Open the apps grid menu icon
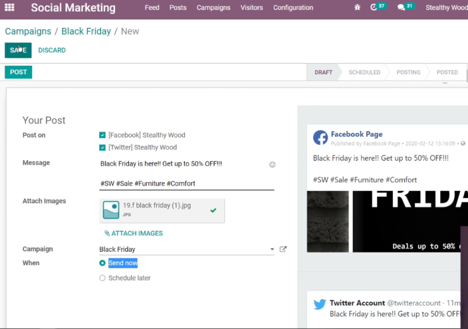Image resolution: width=468 pixels, height=329 pixels. pyautogui.click(x=9, y=7)
